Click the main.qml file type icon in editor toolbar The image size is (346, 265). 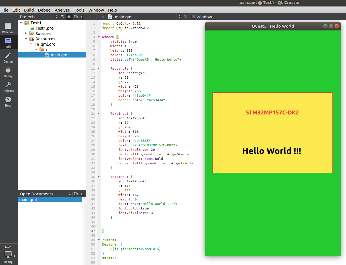coord(110,17)
